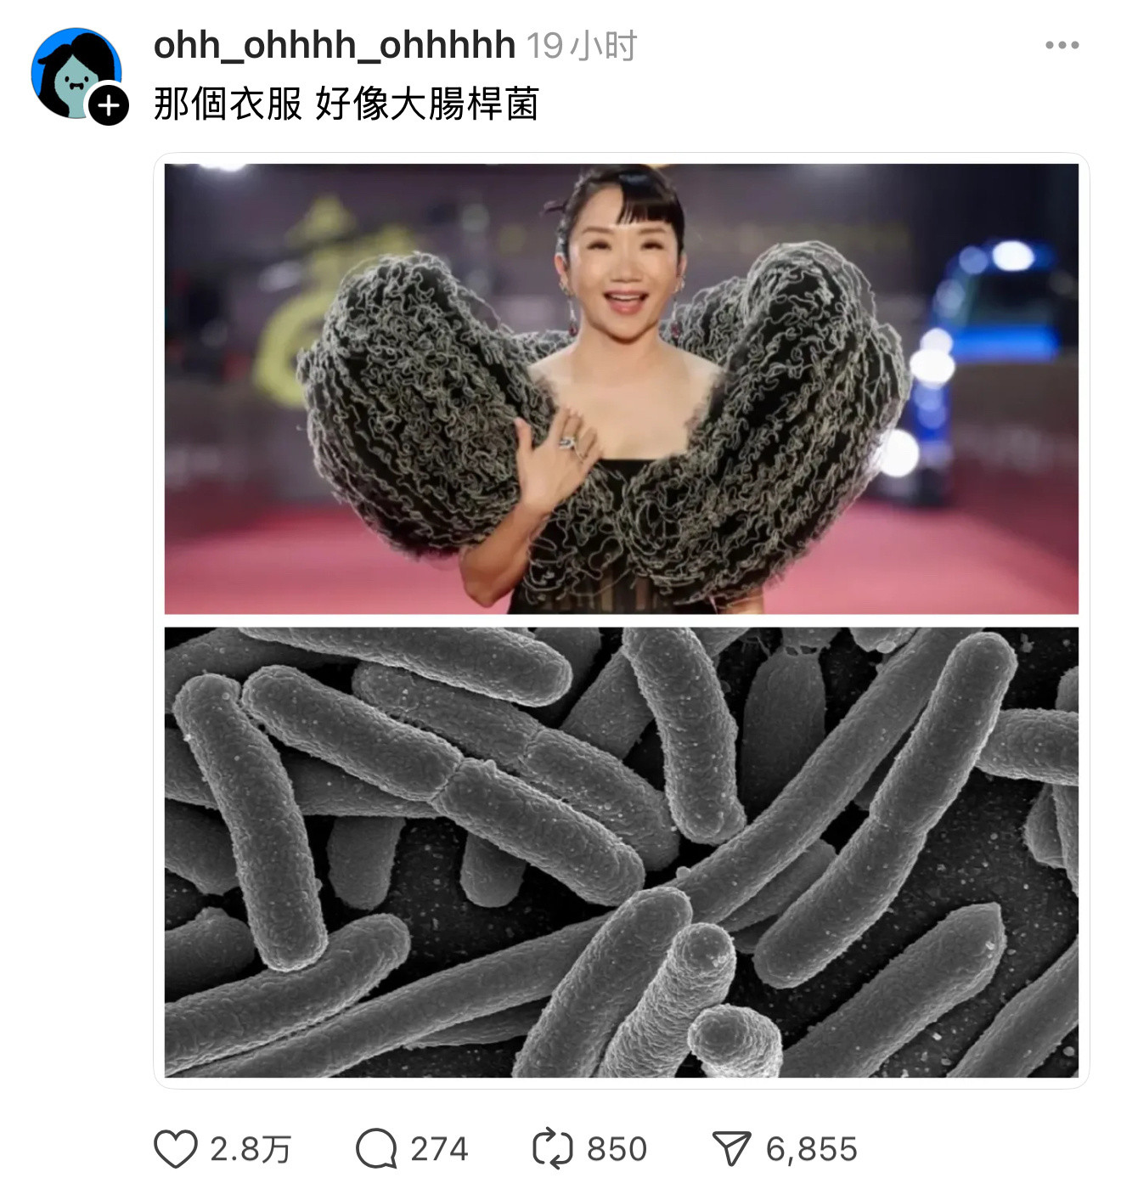Image resolution: width=1121 pixels, height=1200 pixels.
Task: Click the post text 那個衣服 好像大腸桿菌
Action: click(x=346, y=104)
